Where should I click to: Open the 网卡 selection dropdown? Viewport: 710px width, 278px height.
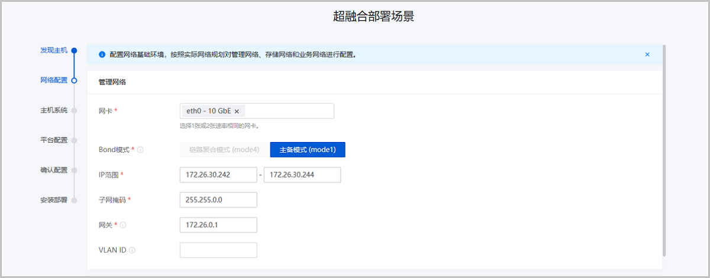[290, 111]
